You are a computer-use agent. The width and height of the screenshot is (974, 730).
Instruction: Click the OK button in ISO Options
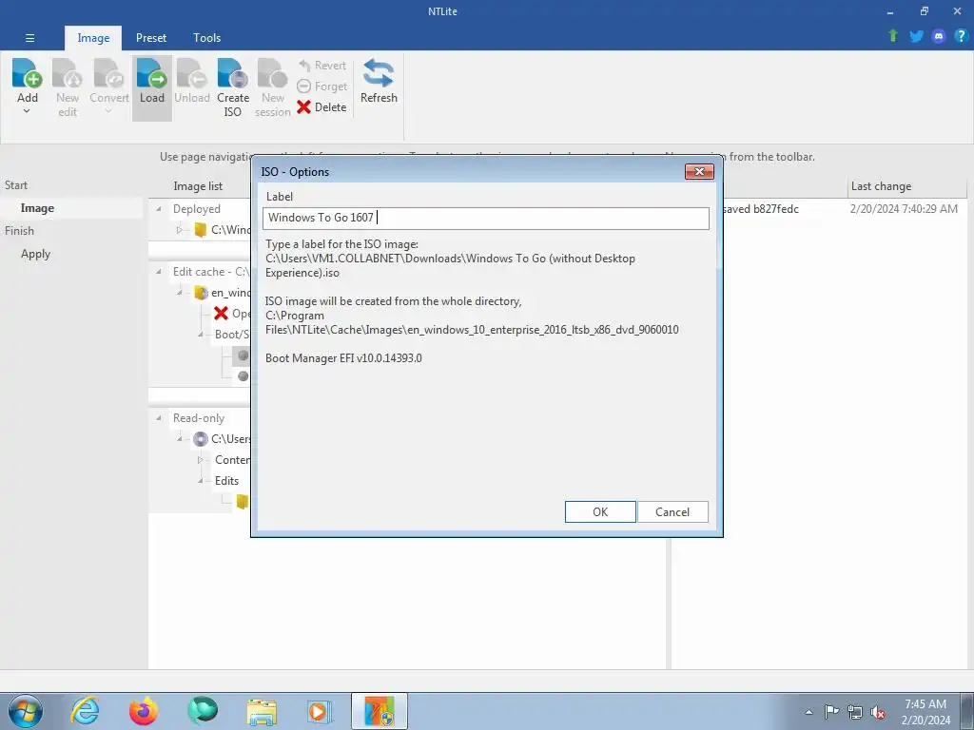click(600, 512)
